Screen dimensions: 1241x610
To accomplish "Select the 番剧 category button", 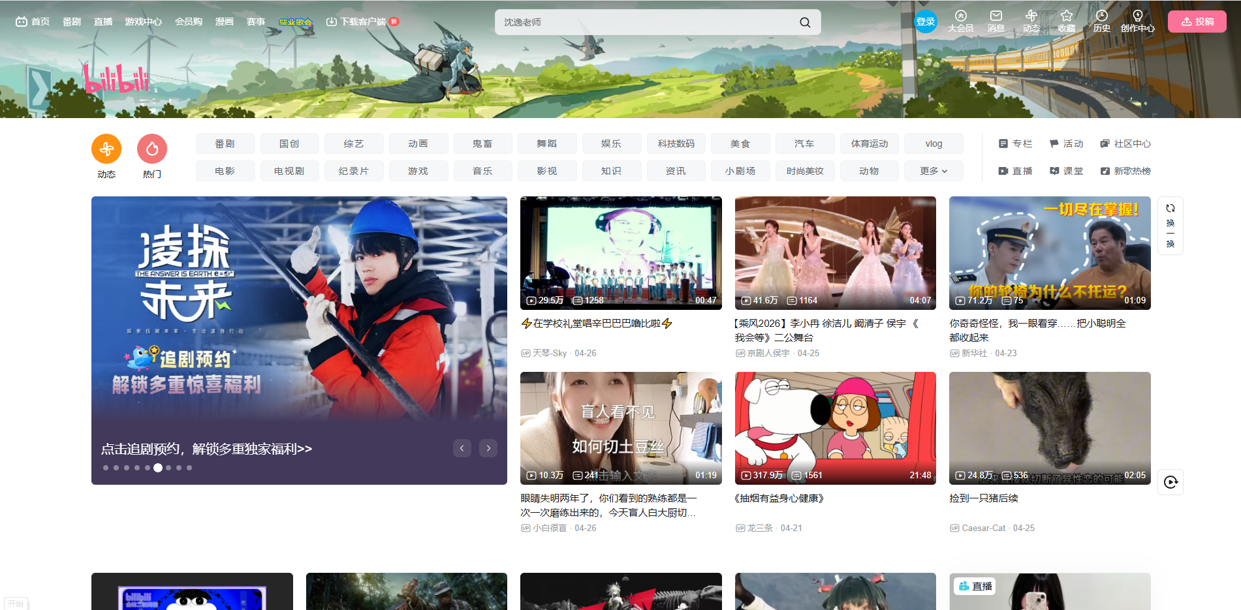I will pyautogui.click(x=225, y=144).
